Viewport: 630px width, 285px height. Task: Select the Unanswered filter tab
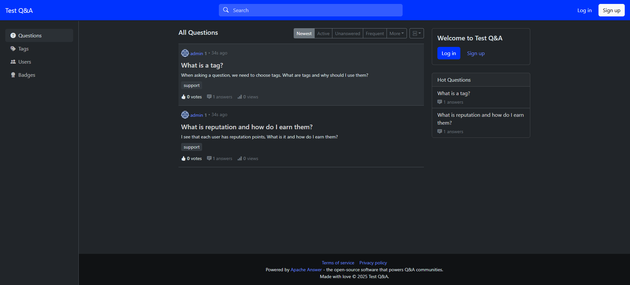[347, 33]
